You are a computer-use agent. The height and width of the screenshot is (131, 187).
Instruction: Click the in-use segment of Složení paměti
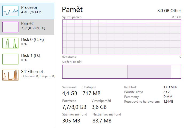click(95, 72)
